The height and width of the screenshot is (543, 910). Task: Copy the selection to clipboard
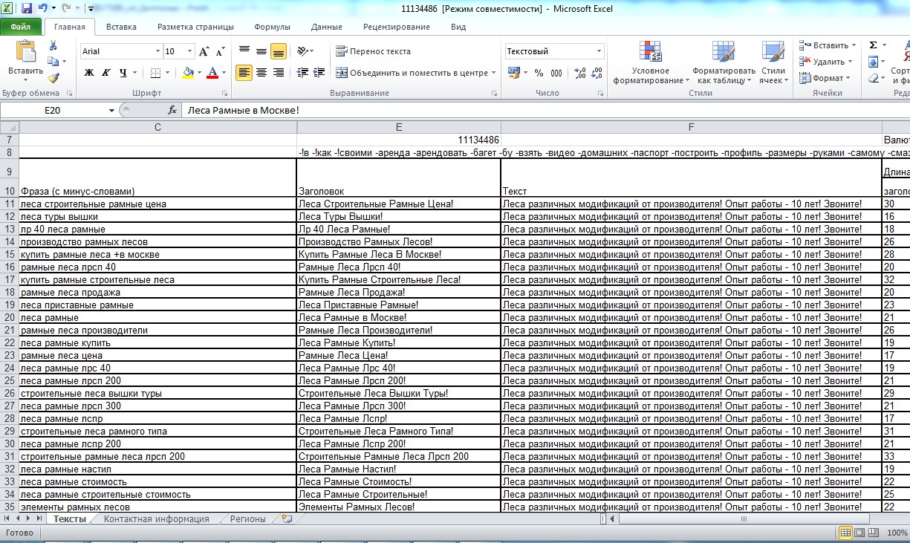click(53, 62)
